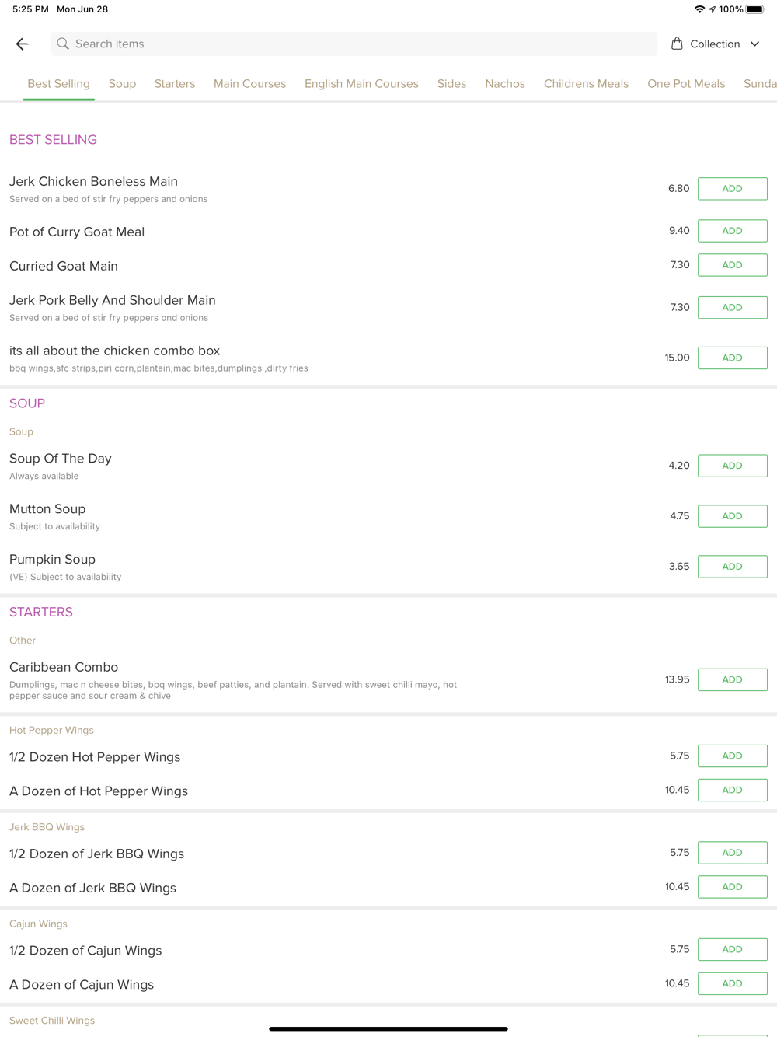Select the Main Courses tab
777x1037 pixels.
tap(249, 84)
